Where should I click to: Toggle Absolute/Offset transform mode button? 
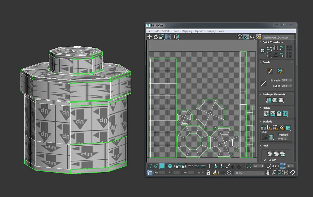click(x=150, y=172)
